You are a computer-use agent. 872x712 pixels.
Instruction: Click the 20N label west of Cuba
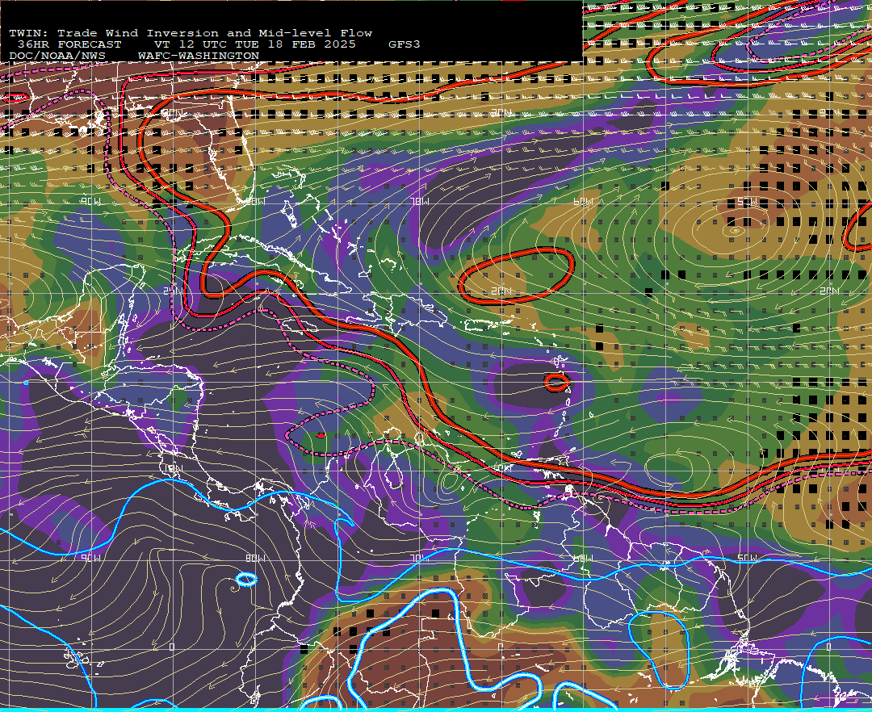174,291
